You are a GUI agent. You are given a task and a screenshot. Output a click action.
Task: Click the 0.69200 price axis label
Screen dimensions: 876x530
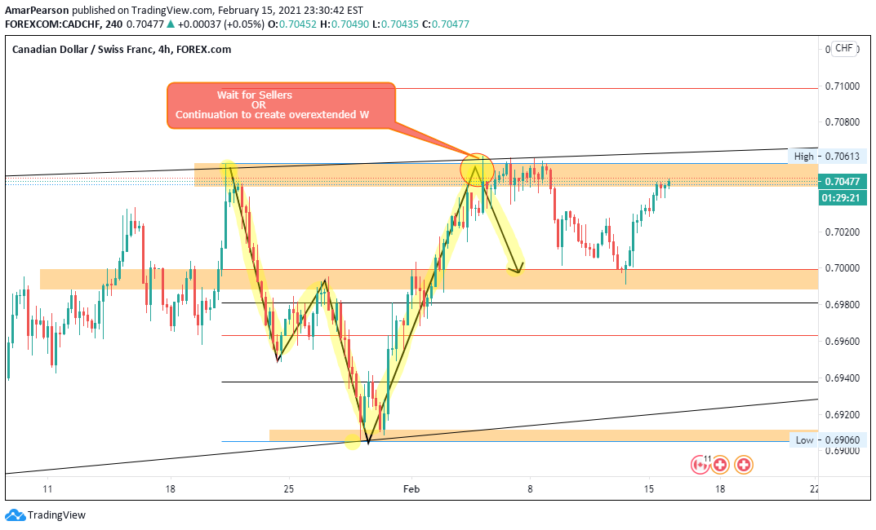[843, 415]
